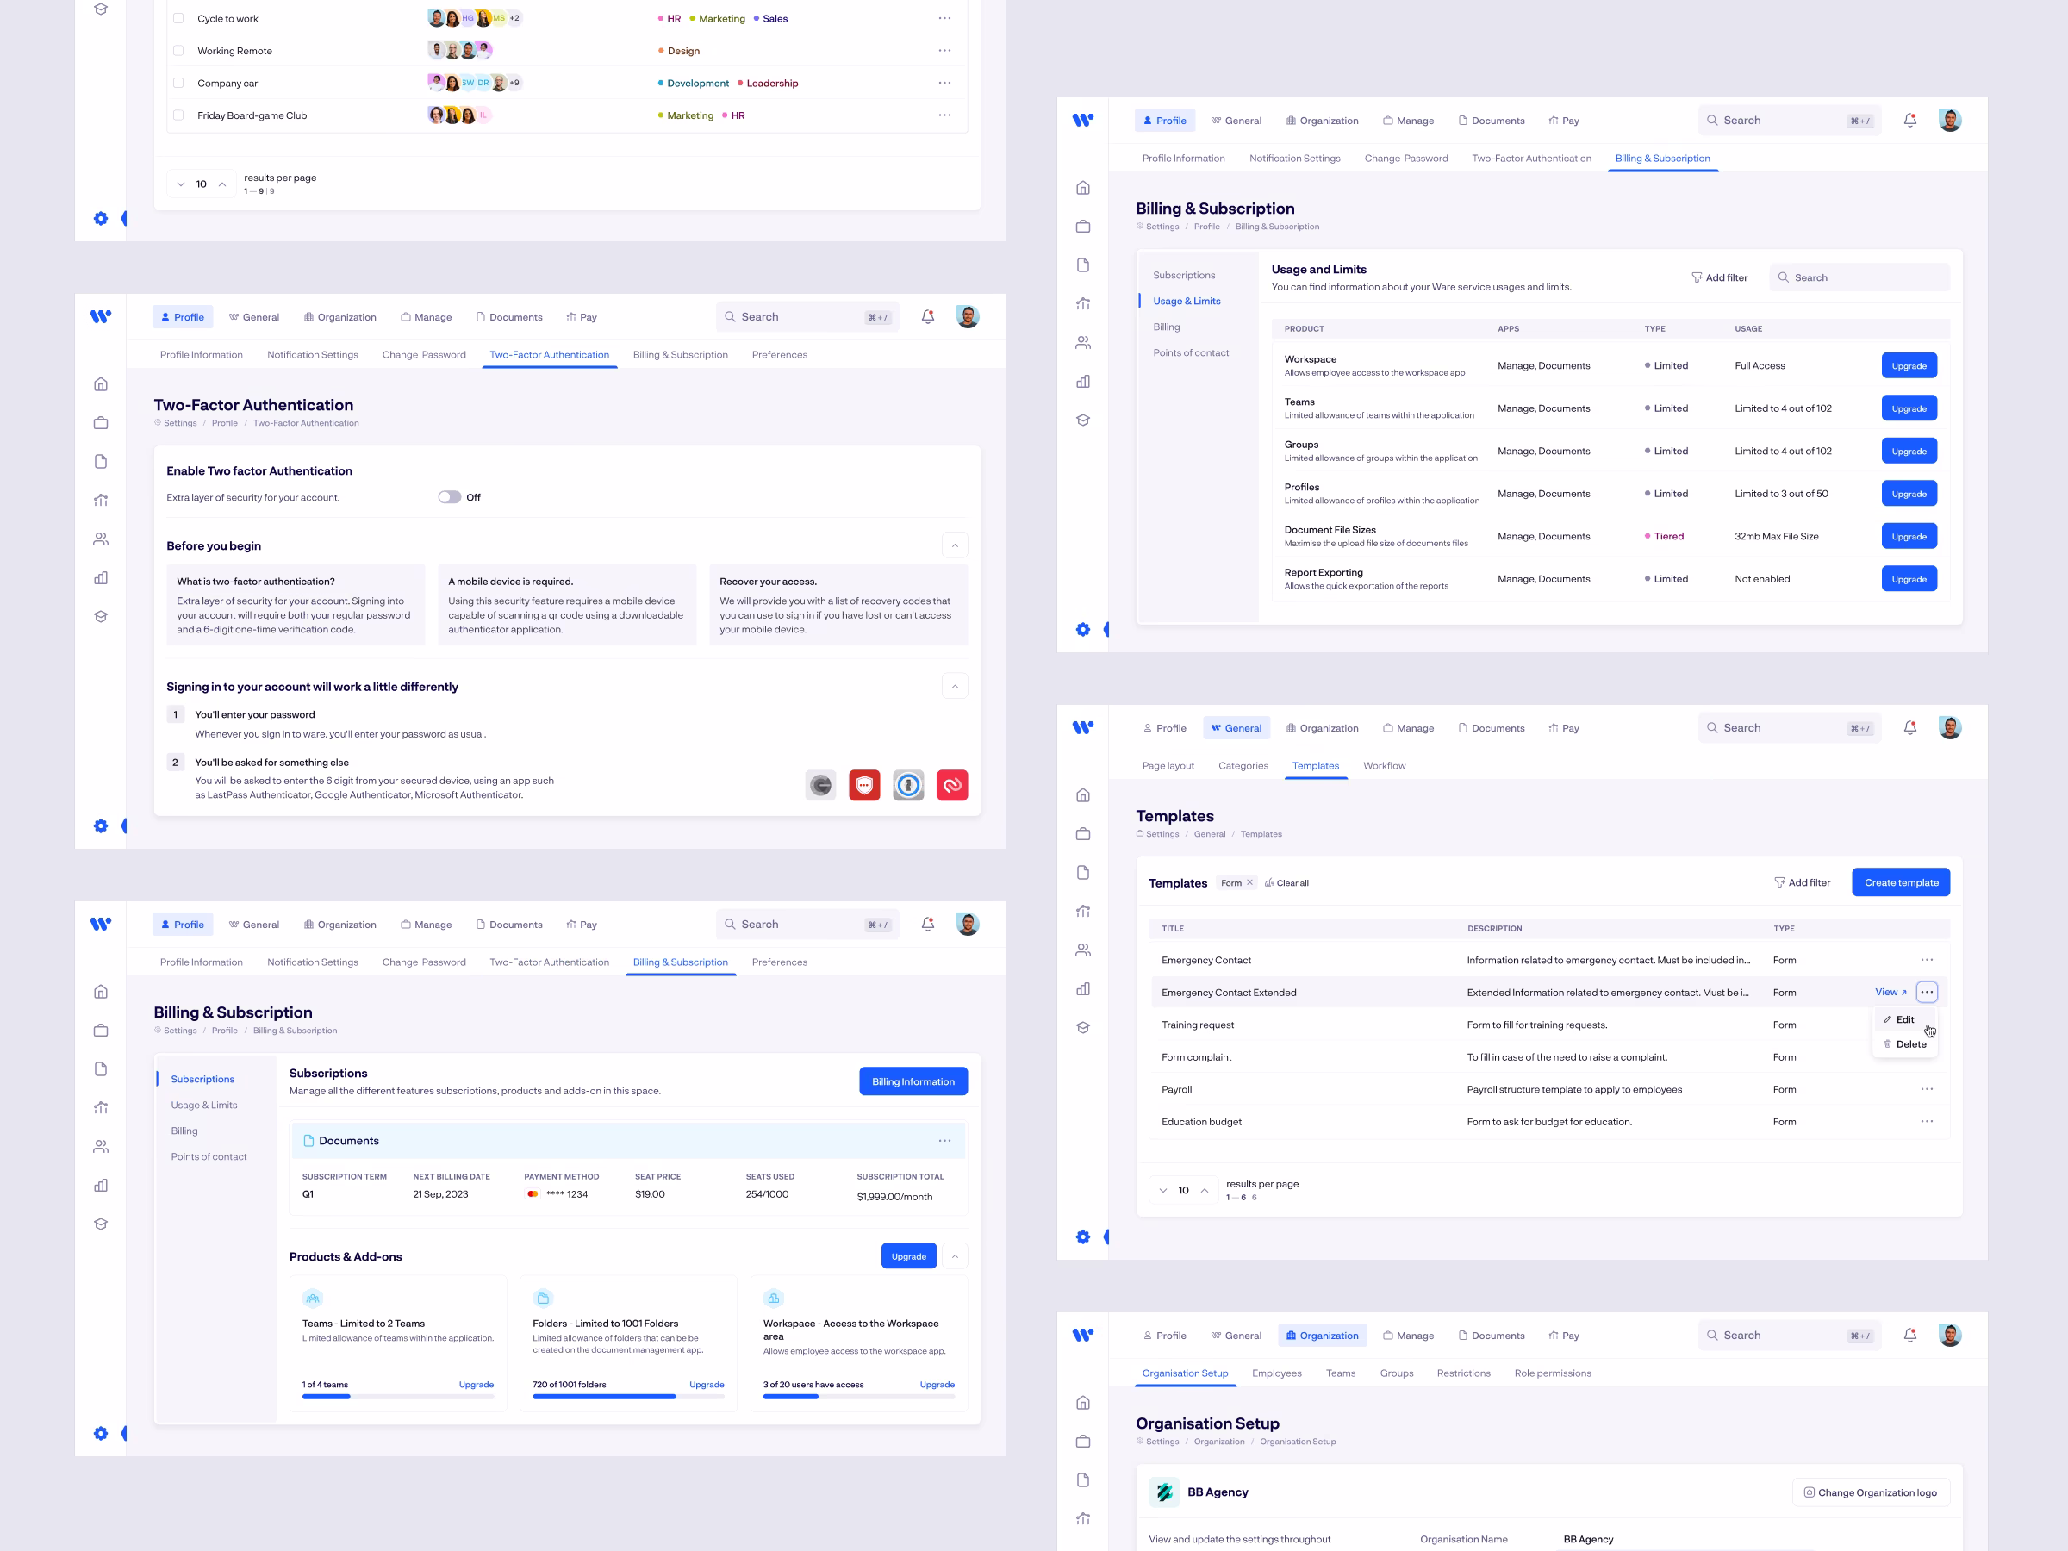Screen dimensions: 2068x1551
Task: Choose Delete from the template row menu
Action: 1904,1044
